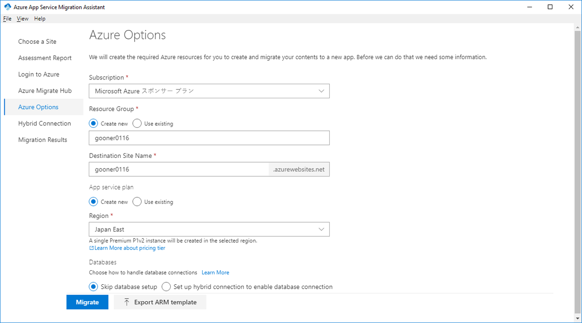
Task: Click the Resource Group name field
Action: (x=209, y=138)
